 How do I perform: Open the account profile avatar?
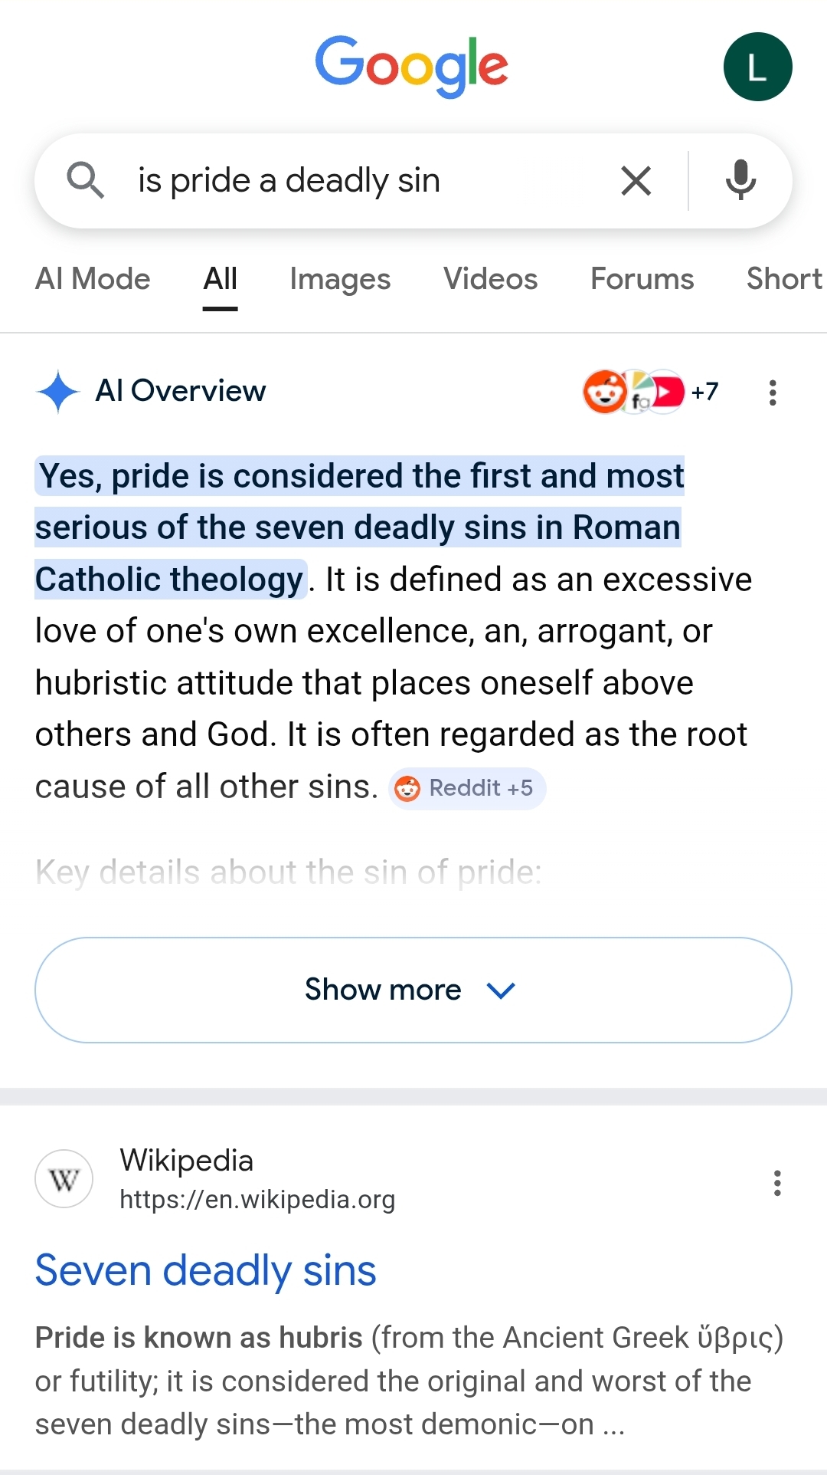pos(757,67)
